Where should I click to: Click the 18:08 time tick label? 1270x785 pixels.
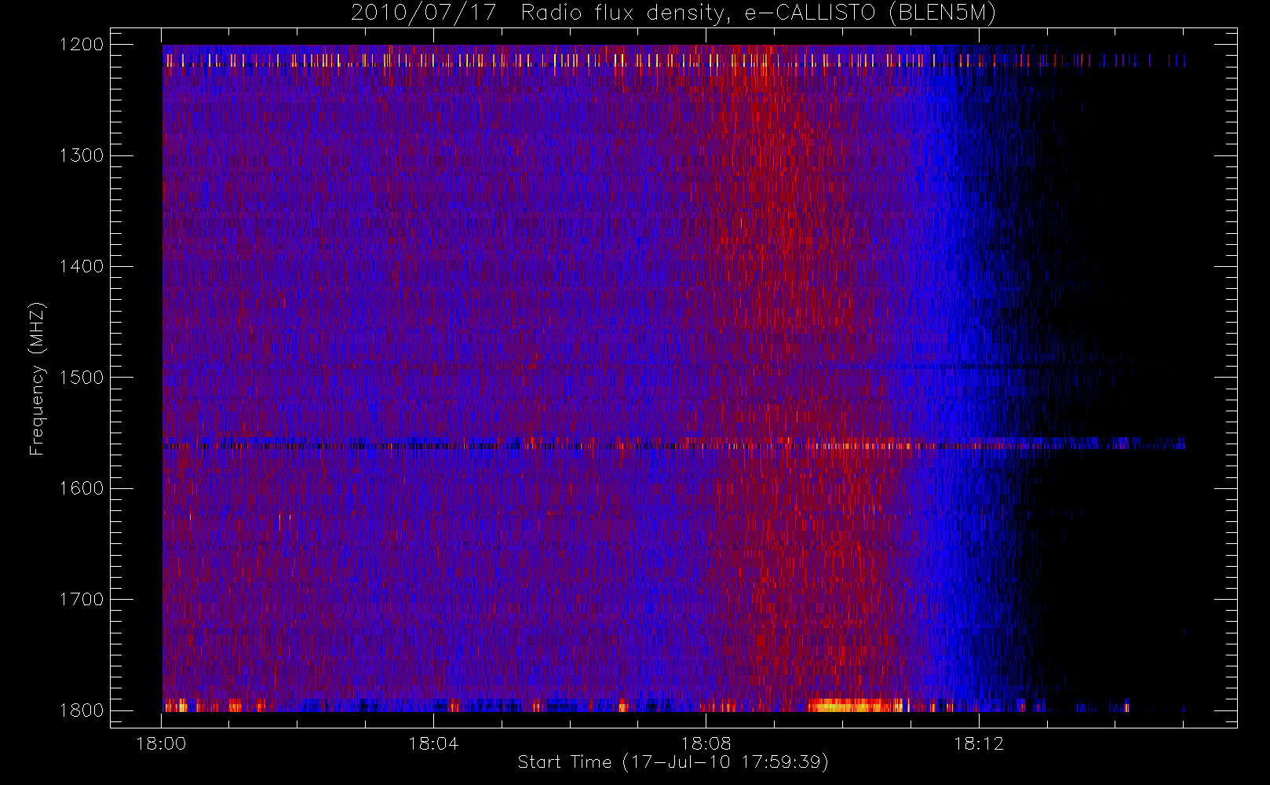click(706, 743)
